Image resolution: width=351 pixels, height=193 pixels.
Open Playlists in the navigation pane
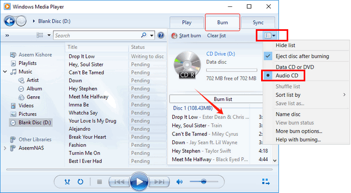pyautogui.click(x=24, y=63)
